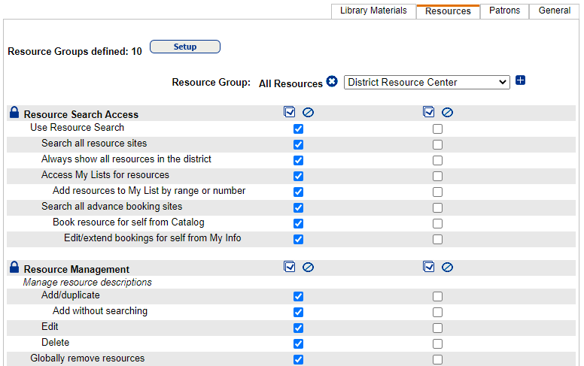Remove the All Resources group with X icon

point(332,82)
